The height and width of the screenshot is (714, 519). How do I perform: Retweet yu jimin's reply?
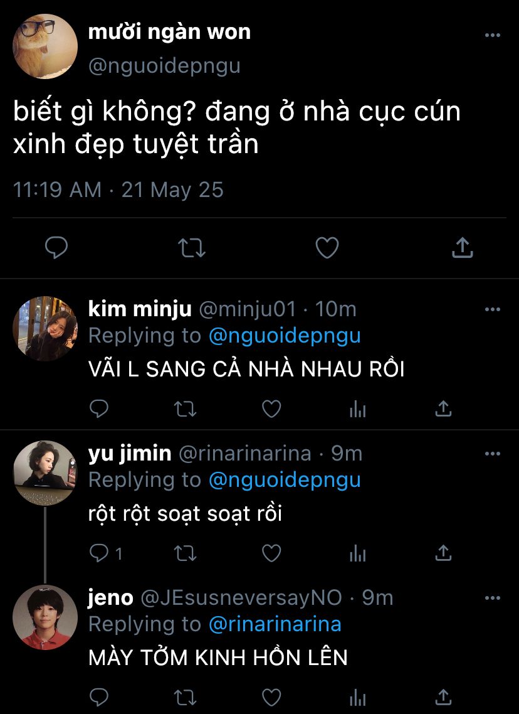pos(185,553)
